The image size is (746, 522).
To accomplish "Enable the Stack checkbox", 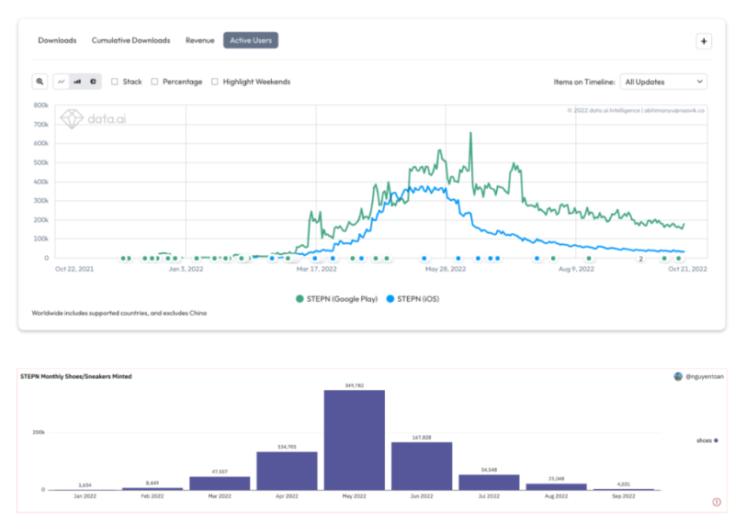I will 115,82.
